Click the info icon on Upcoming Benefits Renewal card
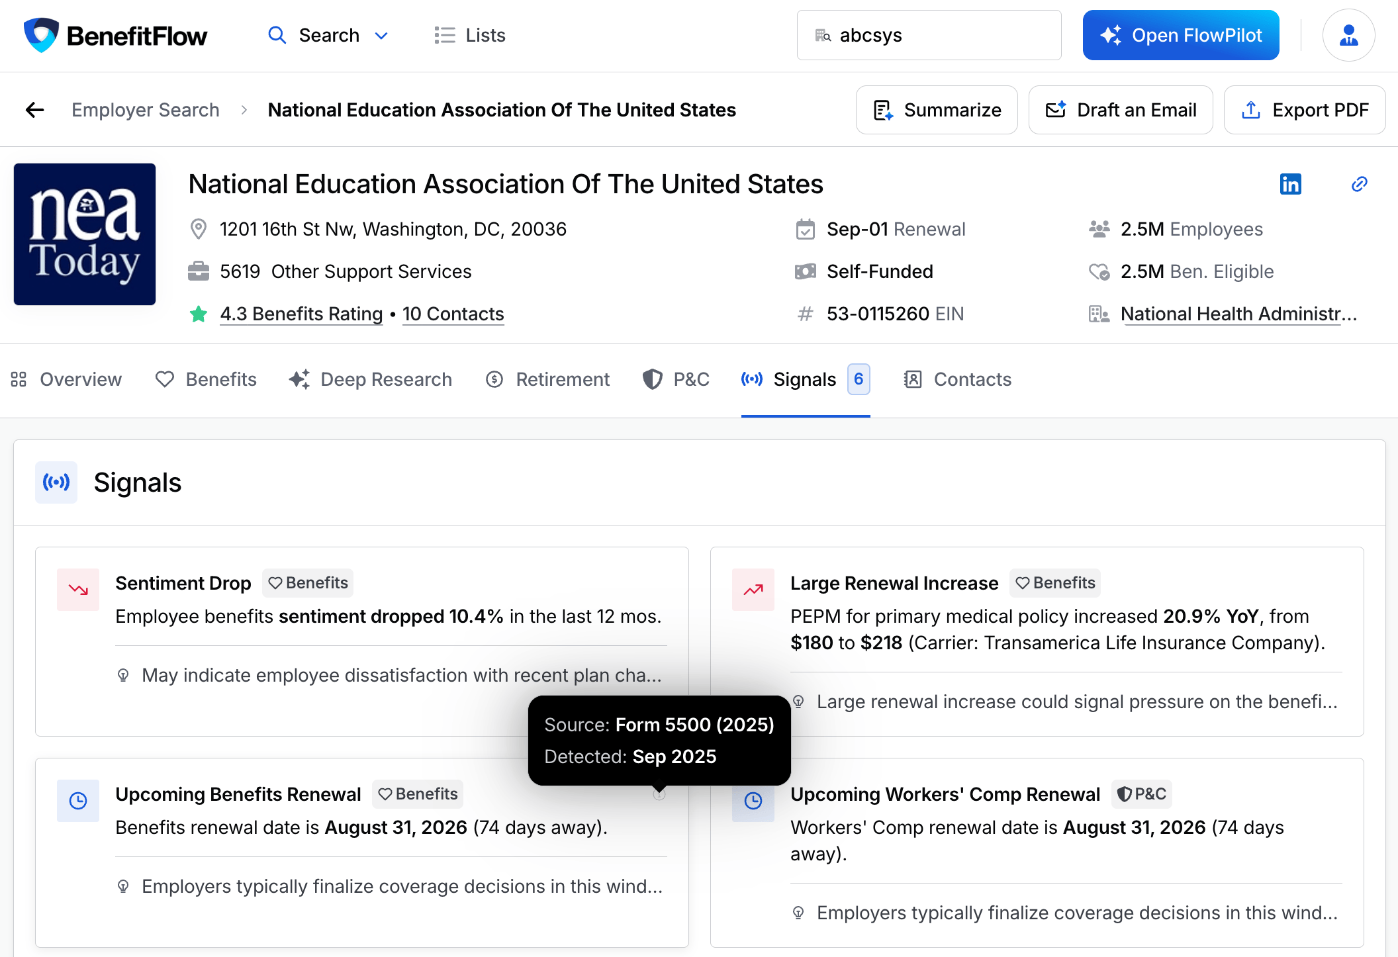Image resolution: width=1398 pixels, height=957 pixels. point(659,794)
